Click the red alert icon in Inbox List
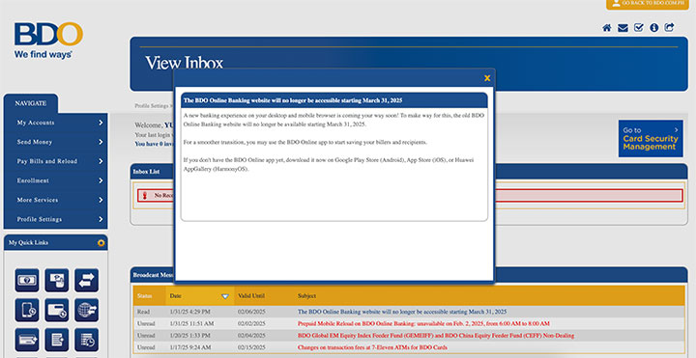Viewport: 696px width, 358px height. coord(144,195)
